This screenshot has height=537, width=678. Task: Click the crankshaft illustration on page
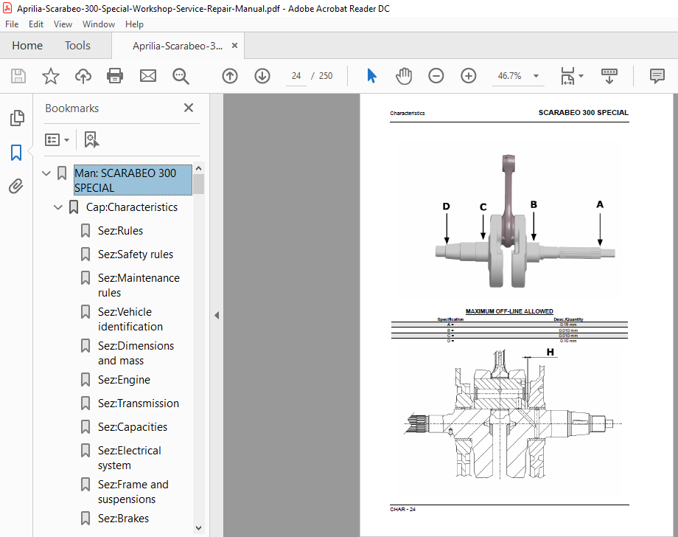point(525,221)
